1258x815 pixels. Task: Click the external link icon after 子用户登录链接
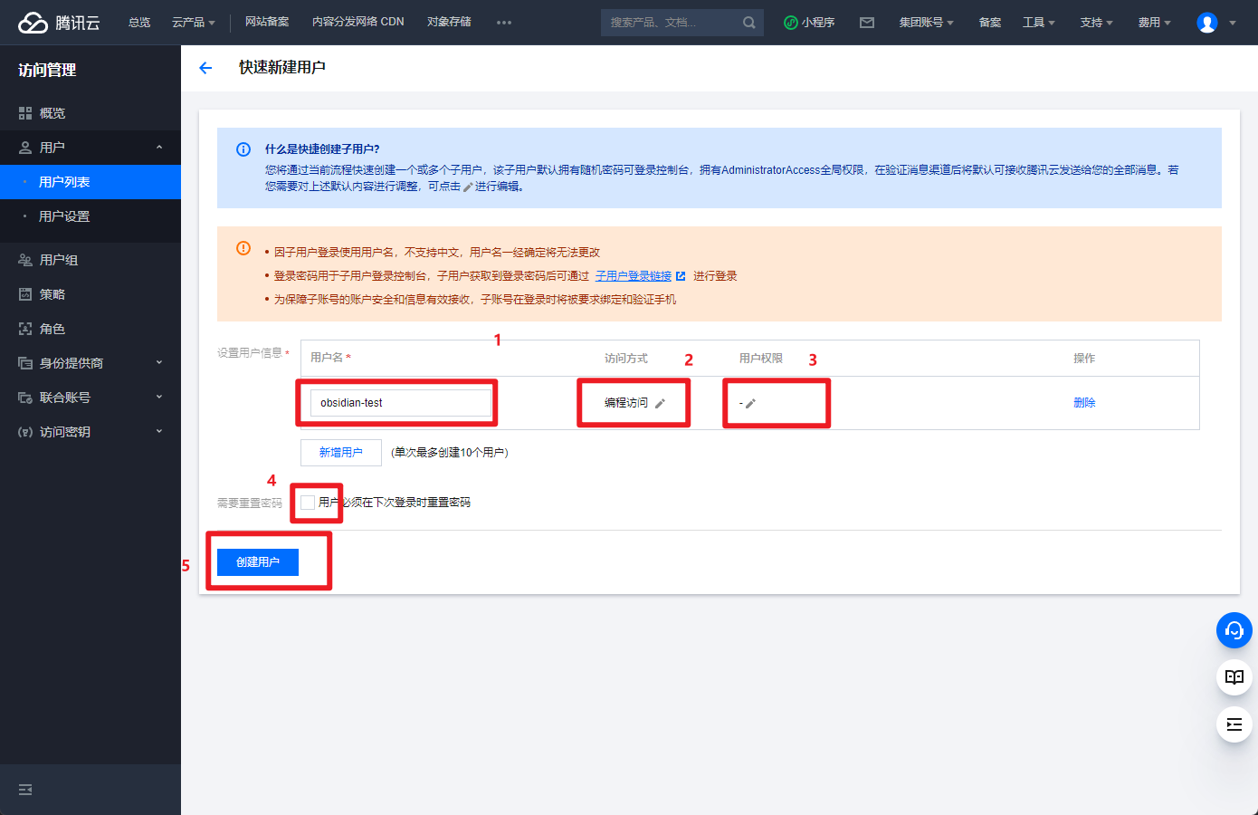tap(681, 276)
